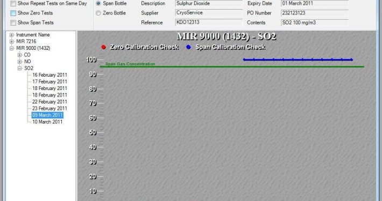Screen dimensions: 382x201
Task: Expand the MIR 7216 node
Action: tap(11, 41)
